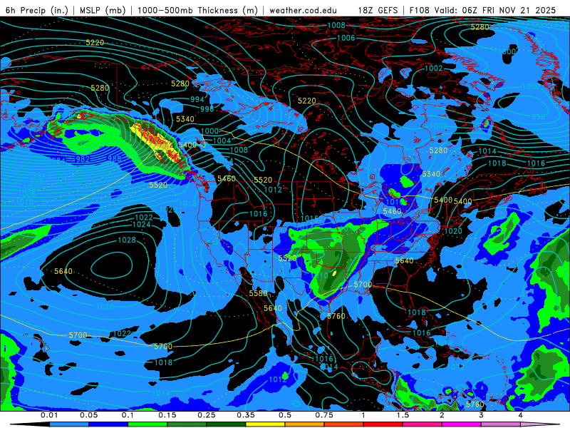The height and width of the screenshot is (428, 570).
Task: Click the '5340' thickness label beside '1000' isobar
Action: (x=185, y=119)
